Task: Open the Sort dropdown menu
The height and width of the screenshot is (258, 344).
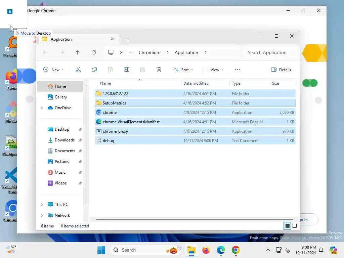Action: [183, 70]
